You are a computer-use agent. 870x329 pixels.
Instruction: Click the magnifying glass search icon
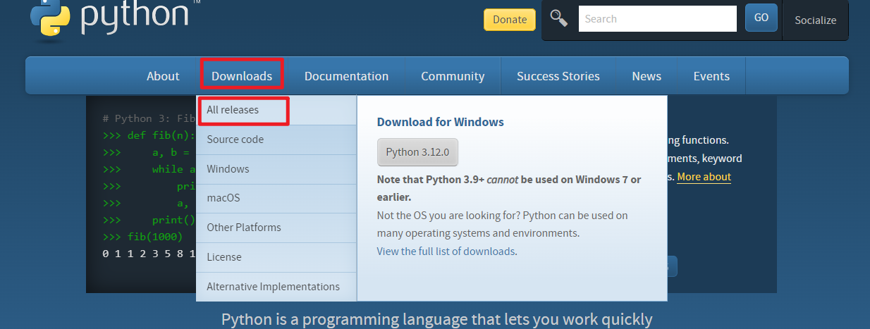point(559,19)
